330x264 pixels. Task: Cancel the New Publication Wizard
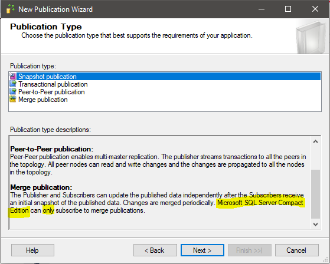click(296, 250)
